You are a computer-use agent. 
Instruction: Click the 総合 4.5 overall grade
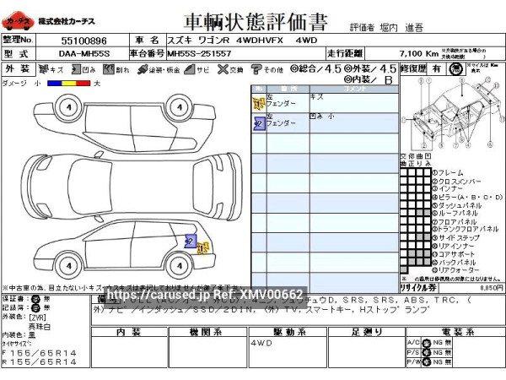coord(315,68)
